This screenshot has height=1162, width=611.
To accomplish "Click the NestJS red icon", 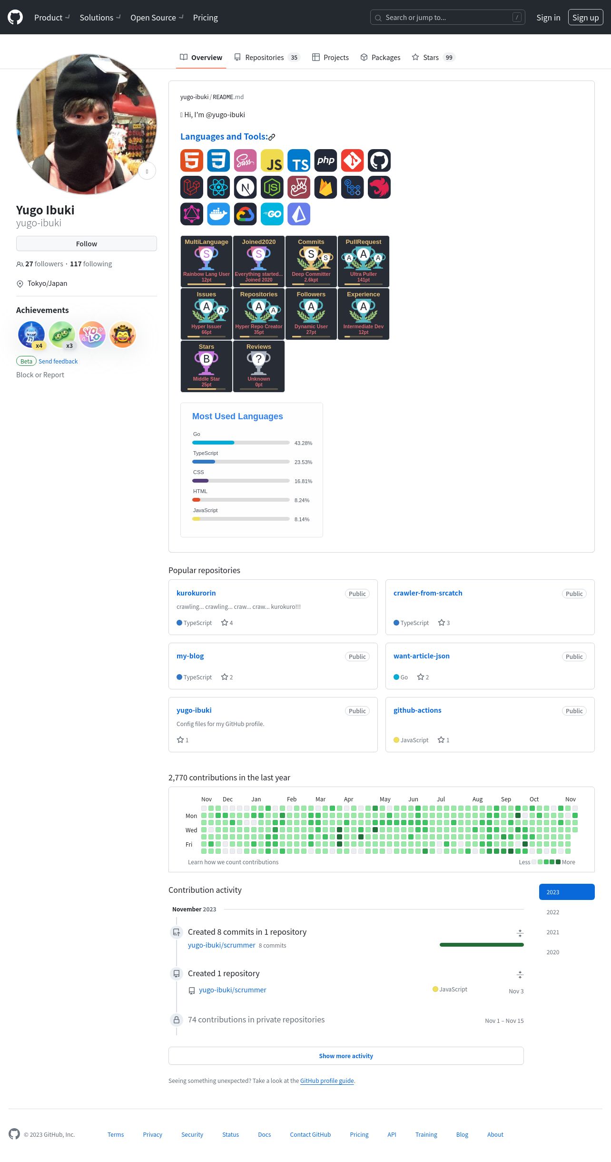I will coord(379,187).
